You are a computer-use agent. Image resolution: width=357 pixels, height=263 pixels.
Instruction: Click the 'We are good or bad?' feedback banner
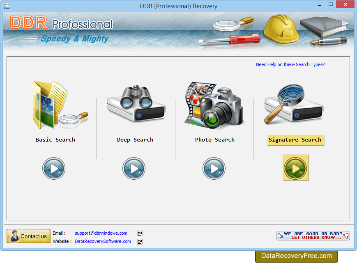coord(313,236)
